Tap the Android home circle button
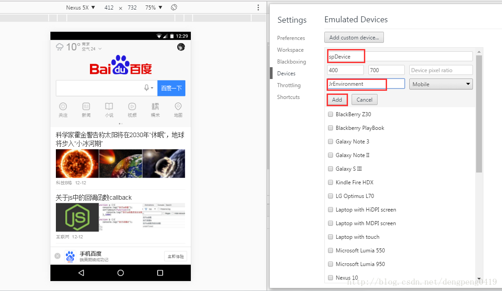 [120, 273]
